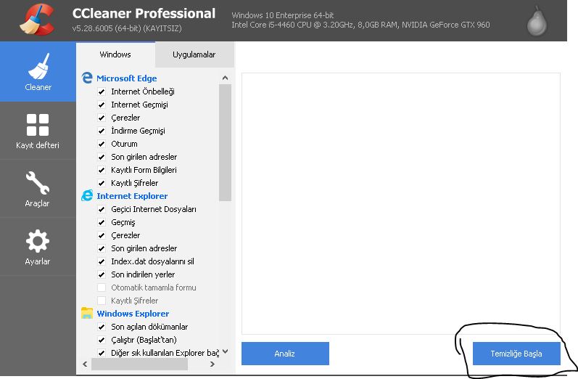Click the empty results pane
Image resolution: width=578 pixels, height=379 pixels.
coord(401,203)
